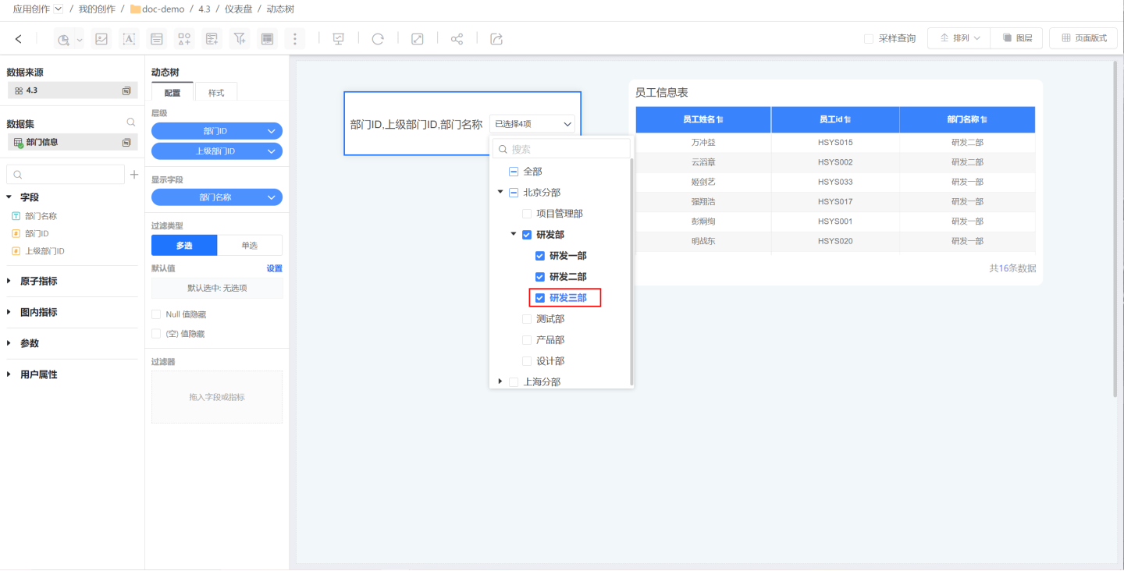
Task: Click the 页面版式 button
Action: 1083,38
